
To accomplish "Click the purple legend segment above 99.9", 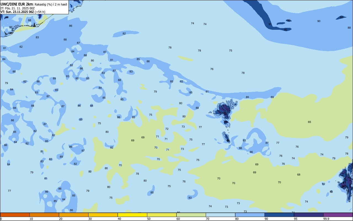I will click(x=338, y=215).
